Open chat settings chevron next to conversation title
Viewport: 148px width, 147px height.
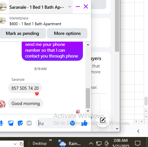coord(70,7)
